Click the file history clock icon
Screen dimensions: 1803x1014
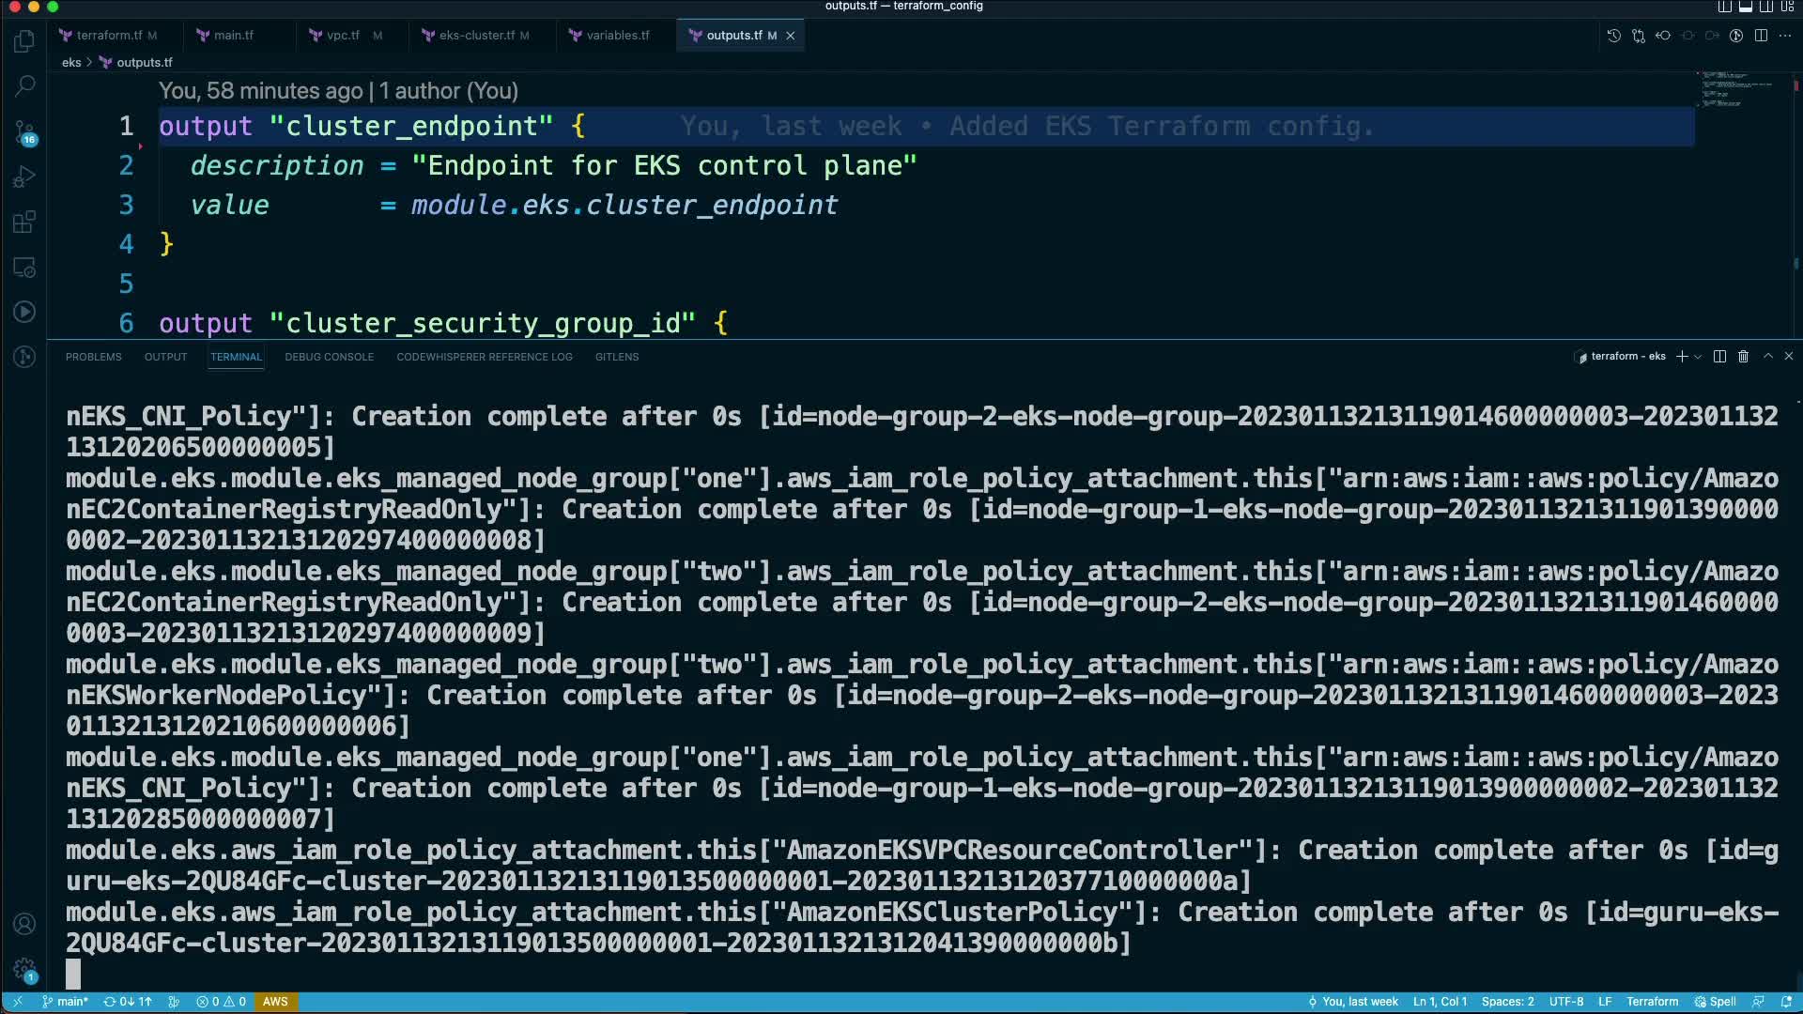(x=1614, y=36)
